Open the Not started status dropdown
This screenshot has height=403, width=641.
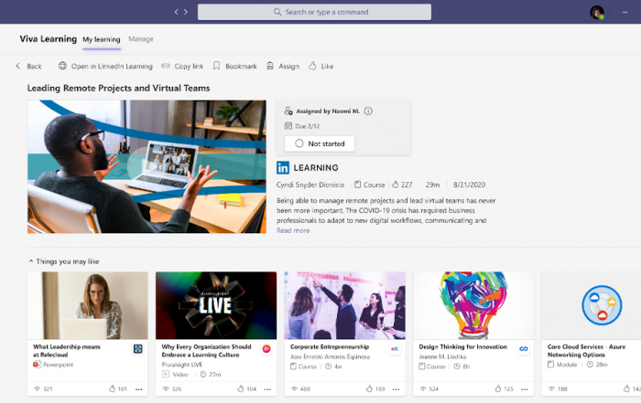tap(320, 143)
